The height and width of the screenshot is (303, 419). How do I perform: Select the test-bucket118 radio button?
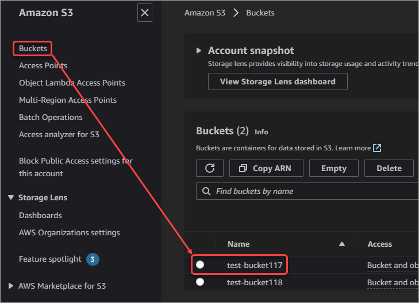tap(200, 282)
